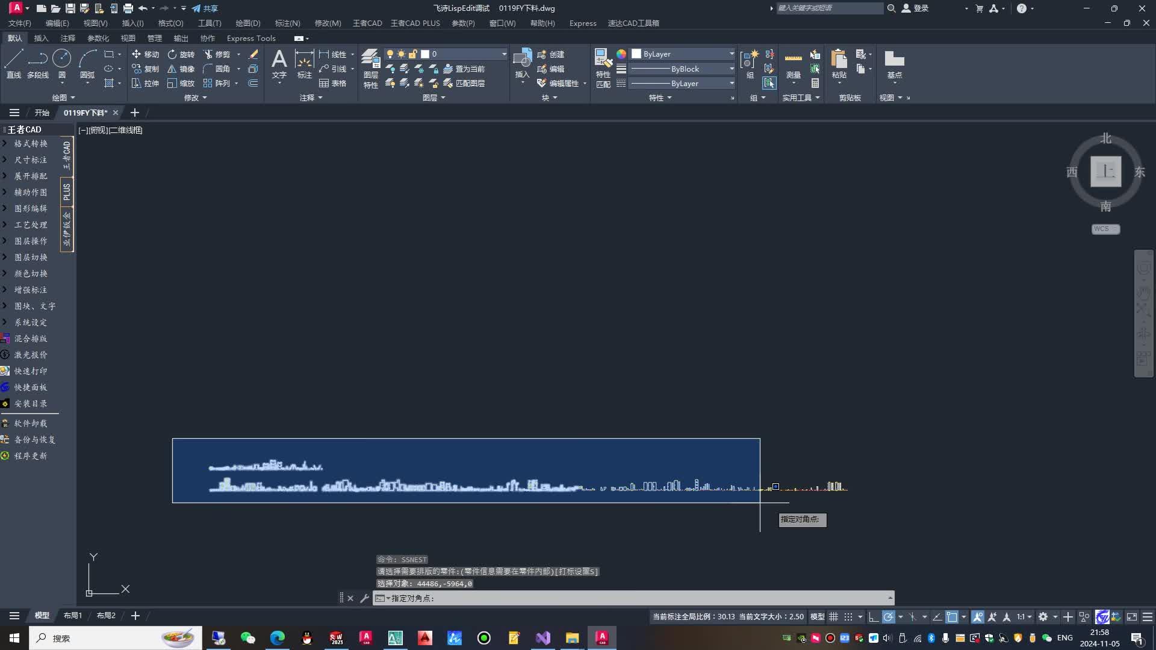Activate the Copy (复制) tool
This screenshot has height=650, width=1156.
[146, 68]
